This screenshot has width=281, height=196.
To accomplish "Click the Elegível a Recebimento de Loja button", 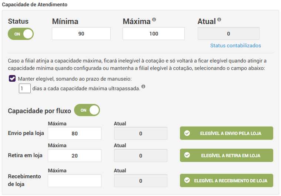I will [x=227, y=180].
